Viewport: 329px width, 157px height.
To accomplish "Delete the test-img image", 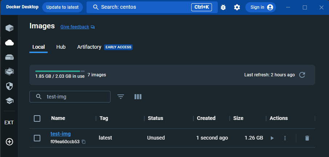I will (307, 138).
